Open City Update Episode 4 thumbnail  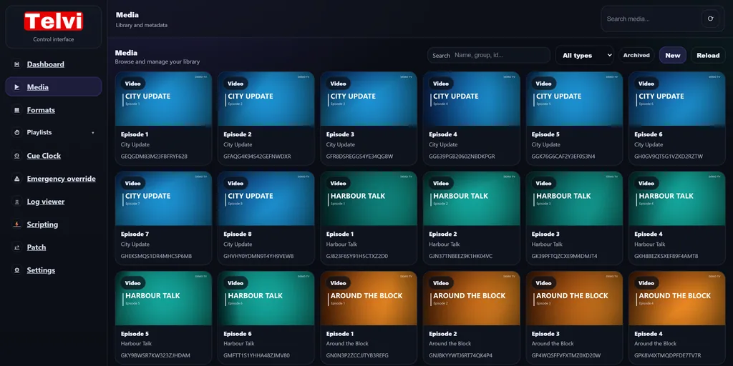(x=471, y=99)
